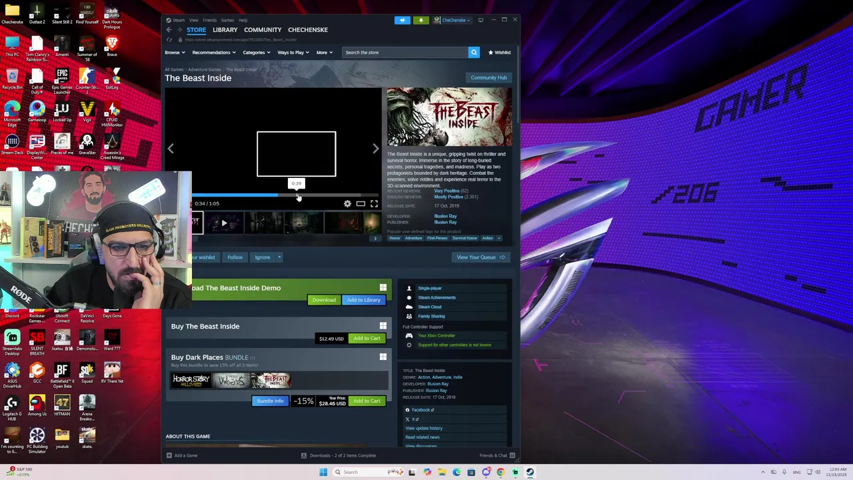This screenshot has width=853, height=480.
Task: Open the Help menu
Action: tap(243, 20)
